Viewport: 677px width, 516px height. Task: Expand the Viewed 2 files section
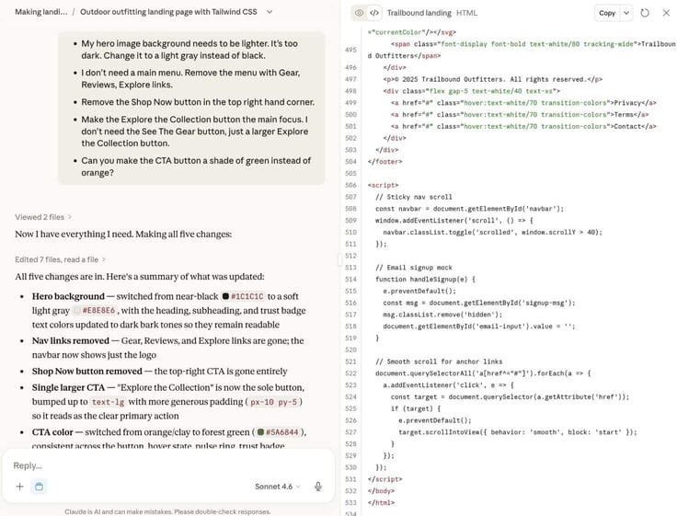pos(43,217)
